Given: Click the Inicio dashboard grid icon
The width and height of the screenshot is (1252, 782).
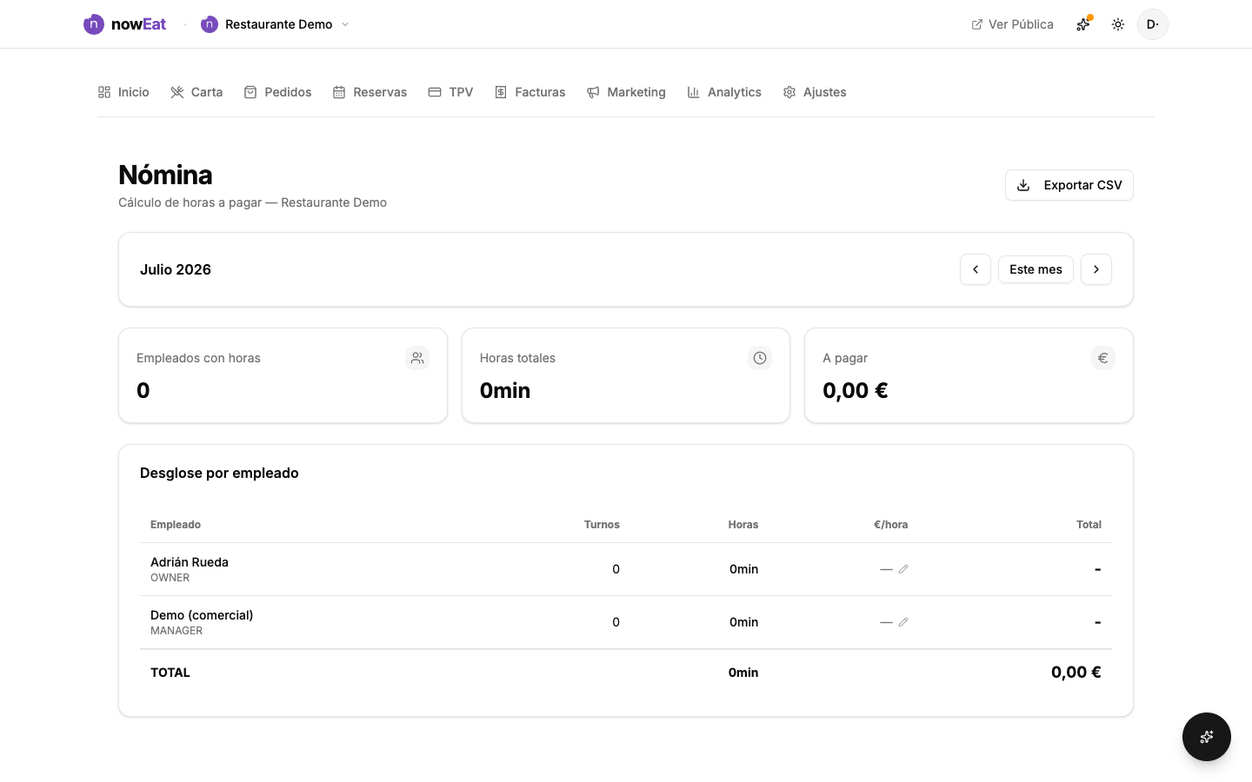Looking at the screenshot, I should (x=104, y=92).
